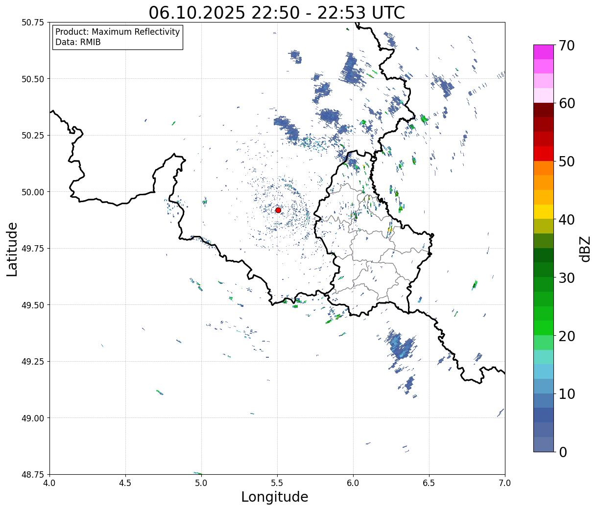Image resolution: width=597 pixels, height=509 pixels.
Task: Click the latitude tick label 50.50
Action: (x=33, y=79)
